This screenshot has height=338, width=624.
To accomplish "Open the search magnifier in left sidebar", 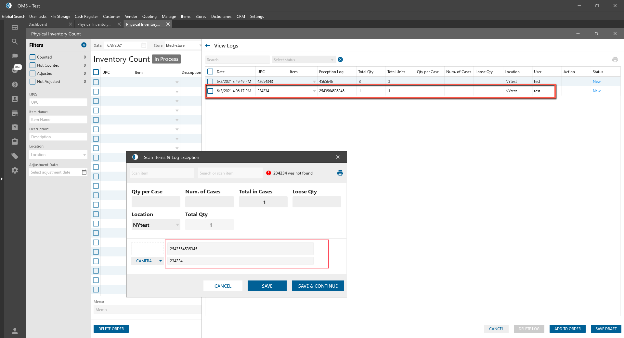I will point(15,42).
